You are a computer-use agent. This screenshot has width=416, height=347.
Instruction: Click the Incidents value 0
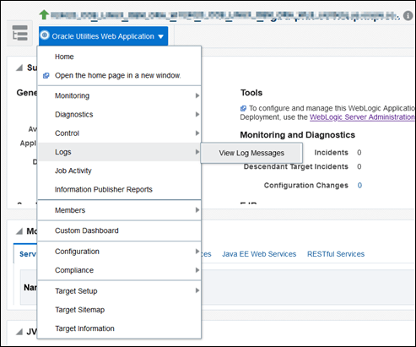pyautogui.click(x=359, y=153)
